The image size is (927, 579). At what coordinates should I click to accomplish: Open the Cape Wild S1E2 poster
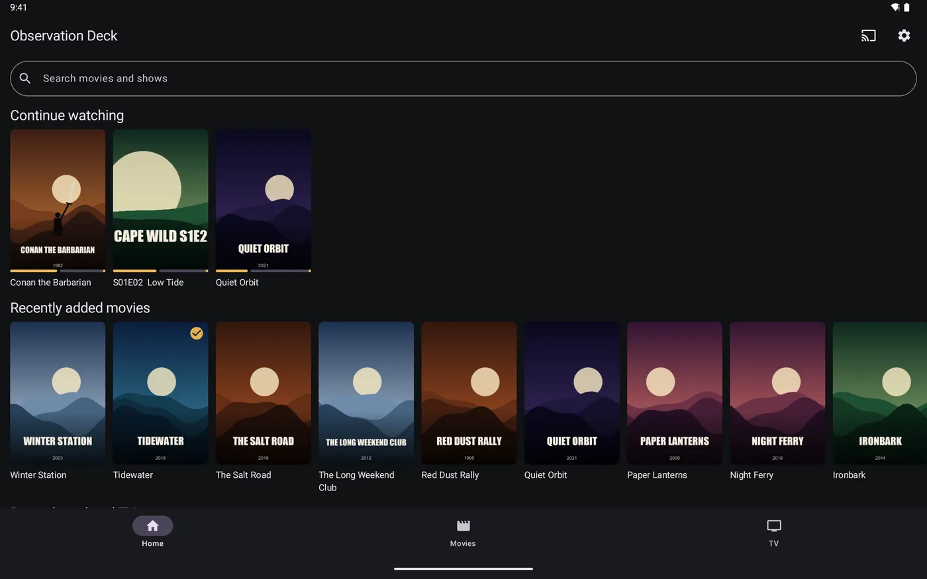(160, 199)
